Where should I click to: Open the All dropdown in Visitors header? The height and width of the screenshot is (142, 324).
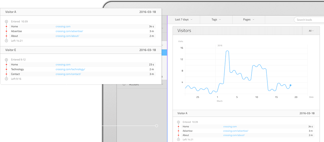click(x=311, y=31)
